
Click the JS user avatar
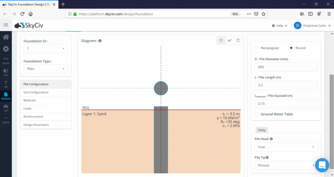pyautogui.click(x=297, y=25)
